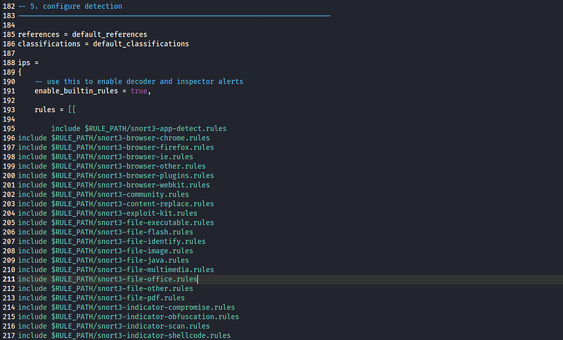Click include snort3-browser-firefox.rules line
The height and width of the screenshot is (340, 563).
point(116,147)
